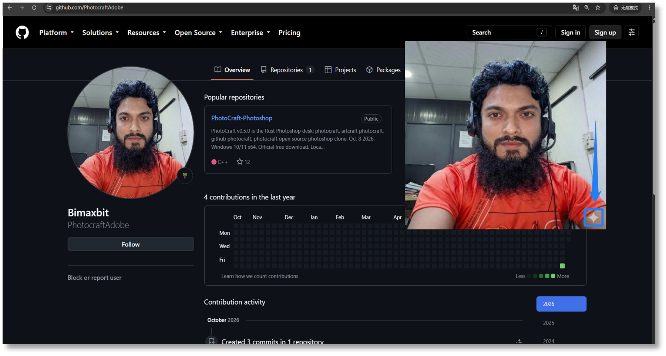Switch to the Packages tab
The width and height of the screenshot is (666, 356).
(x=383, y=70)
